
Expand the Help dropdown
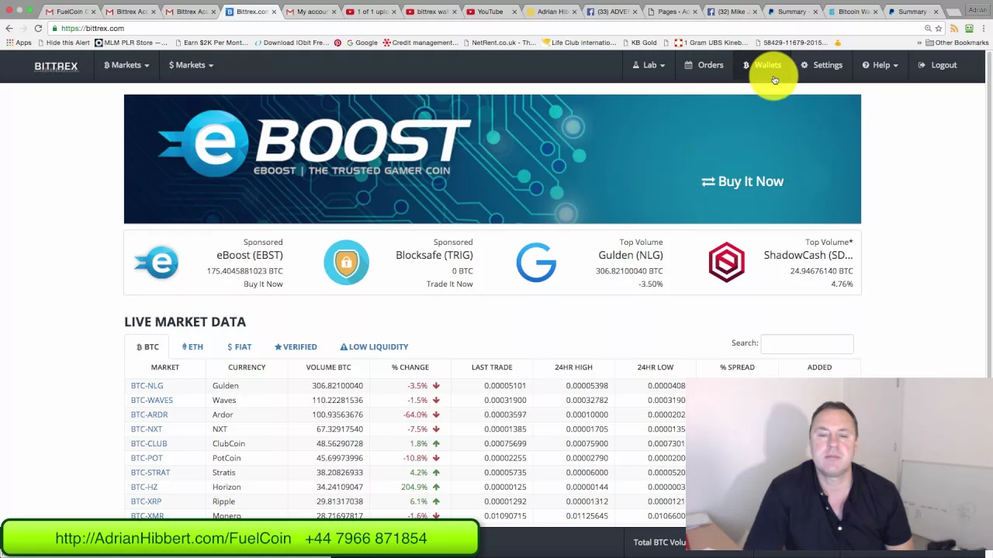point(880,65)
